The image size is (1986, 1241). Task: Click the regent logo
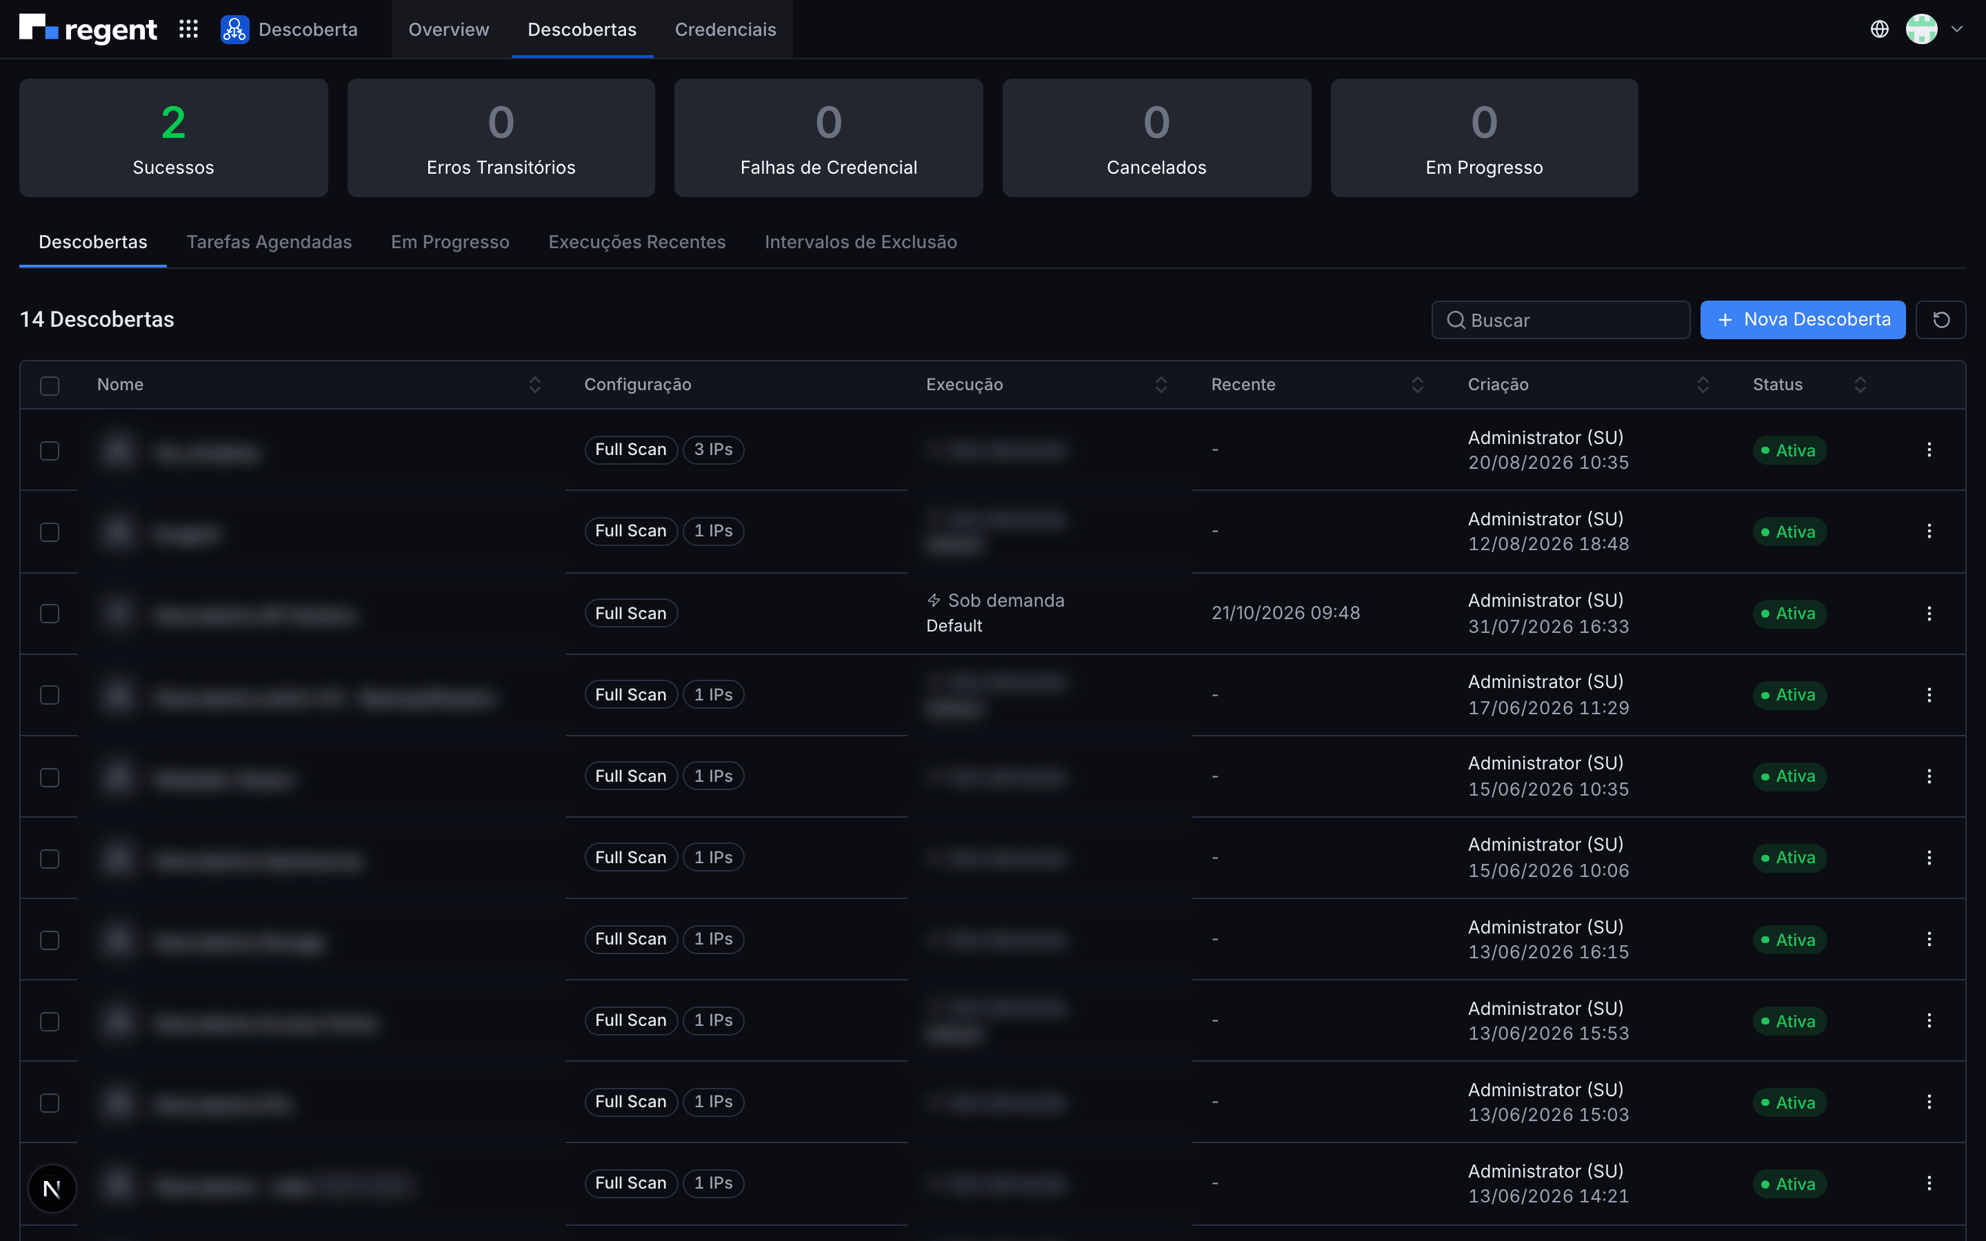88,30
